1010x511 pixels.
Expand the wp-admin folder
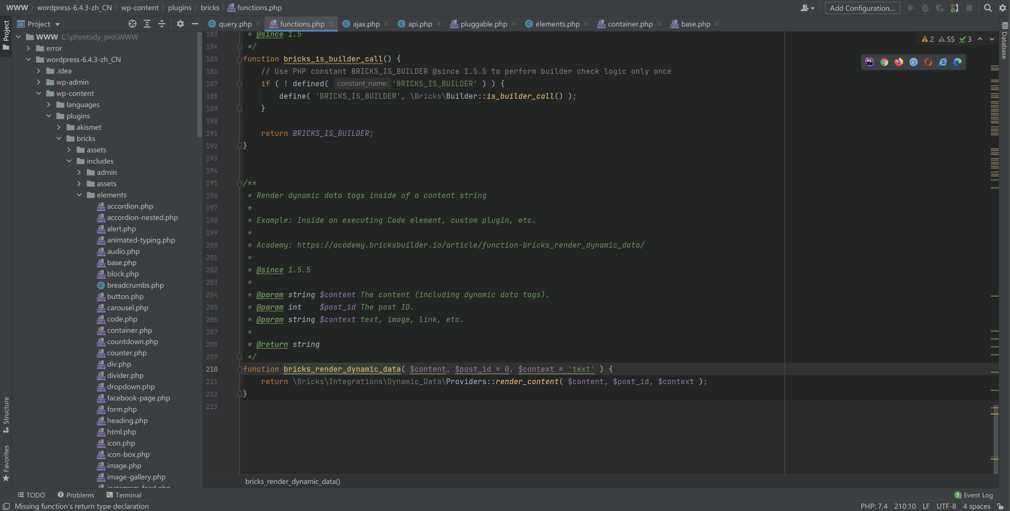point(38,82)
